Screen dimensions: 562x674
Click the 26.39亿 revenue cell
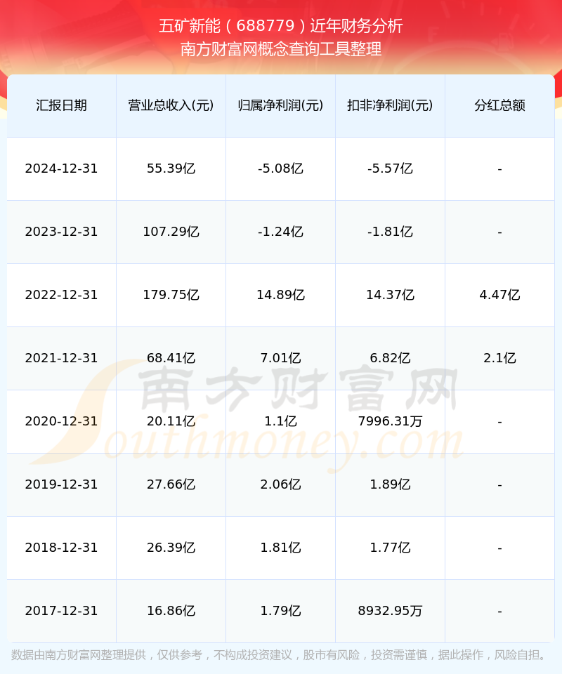(171, 548)
